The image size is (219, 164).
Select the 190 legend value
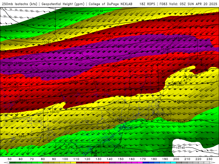pos(165,159)
